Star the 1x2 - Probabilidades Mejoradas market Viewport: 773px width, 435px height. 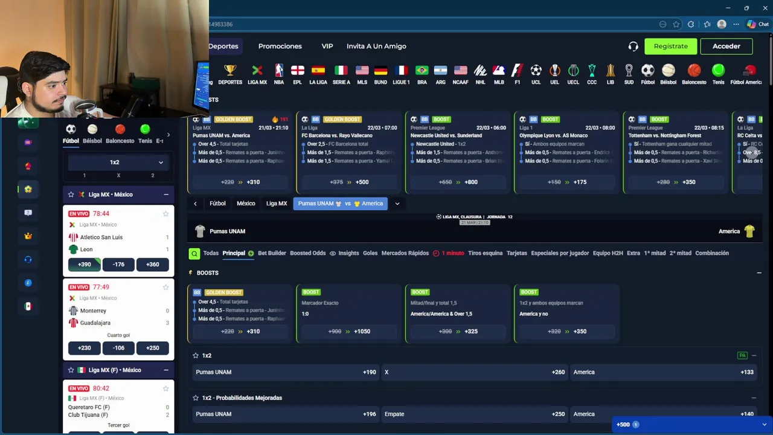(196, 398)
